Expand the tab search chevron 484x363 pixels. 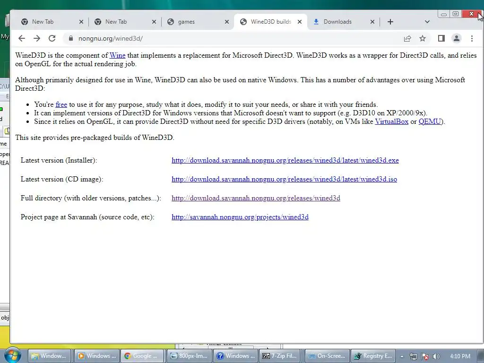tap(427, 22)
